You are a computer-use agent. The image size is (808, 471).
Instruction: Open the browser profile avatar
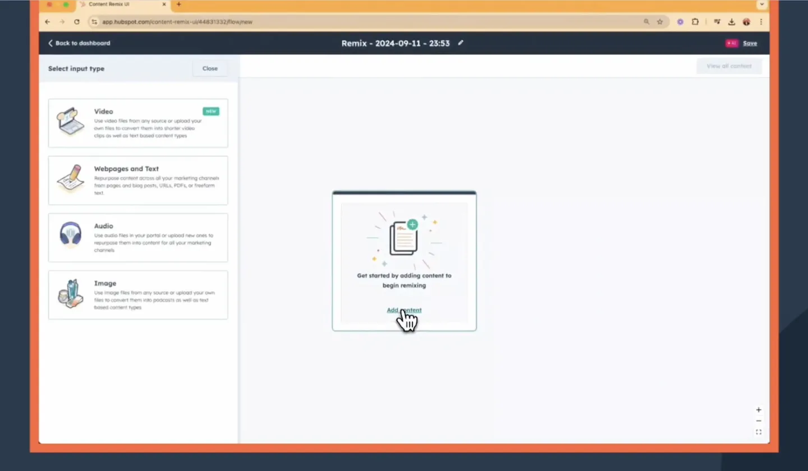(746, 22)
